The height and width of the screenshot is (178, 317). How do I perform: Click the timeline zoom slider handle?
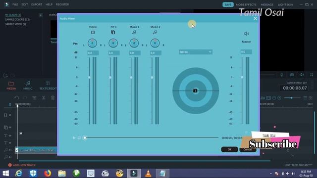coord(292,98)
